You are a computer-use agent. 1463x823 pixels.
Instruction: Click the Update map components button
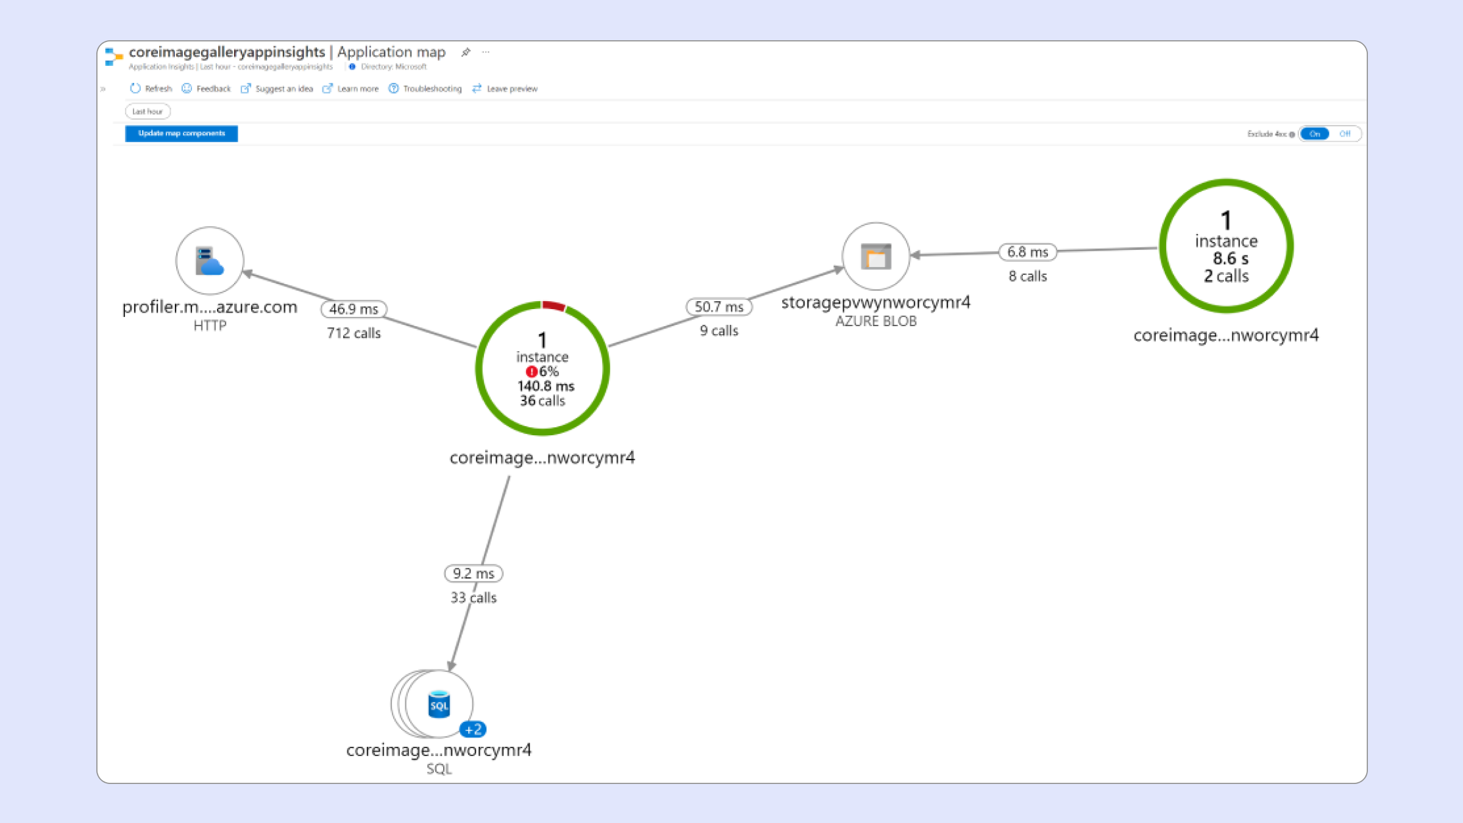click(x=182, y=134)
